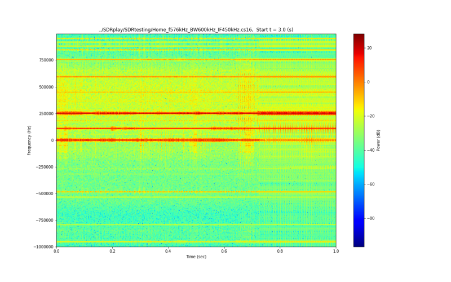
Task: Click the 'Time (sec)' x-axis label
Action: coord(196,257)
